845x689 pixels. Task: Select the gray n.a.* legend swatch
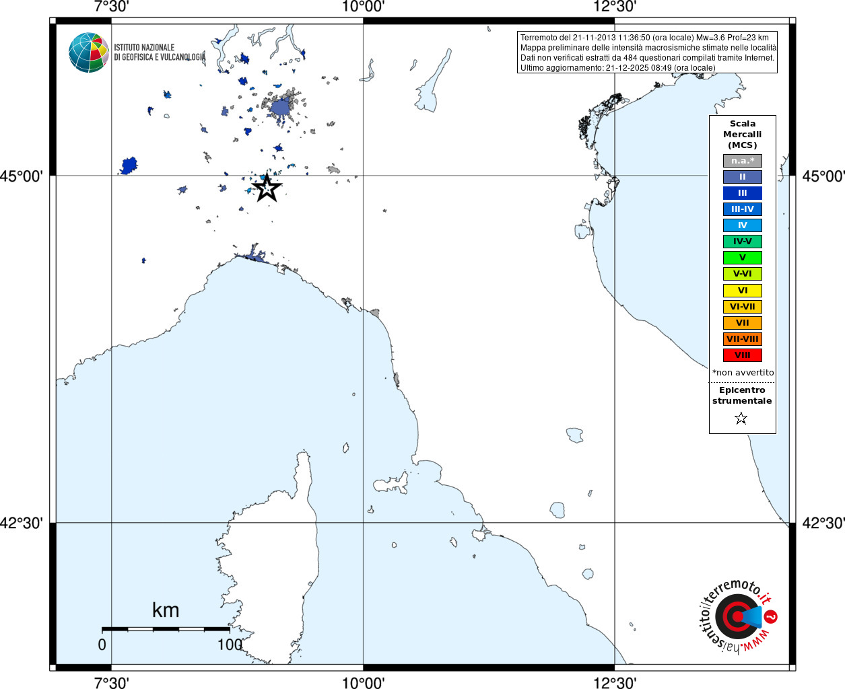743,161
